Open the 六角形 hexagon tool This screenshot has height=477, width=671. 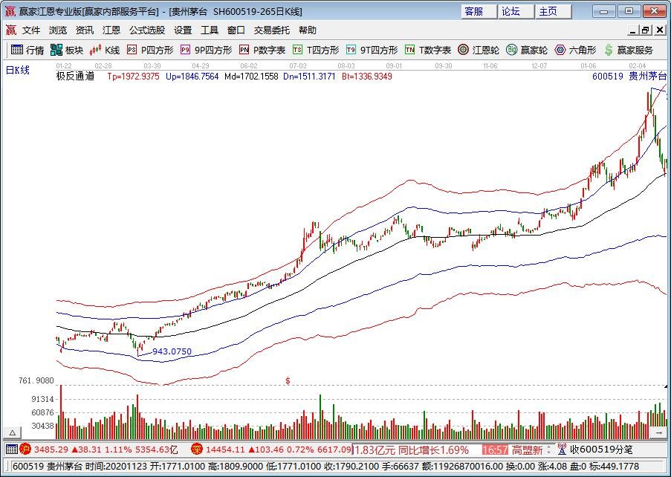575,50
